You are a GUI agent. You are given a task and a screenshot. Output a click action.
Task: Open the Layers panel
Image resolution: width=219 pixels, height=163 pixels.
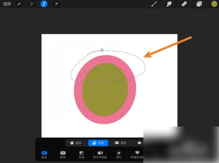pyautogui.click(x=199, y=4)
